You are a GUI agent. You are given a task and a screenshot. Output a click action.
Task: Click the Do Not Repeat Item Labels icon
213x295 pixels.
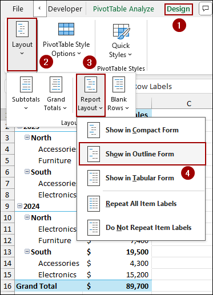click(94, 228)
